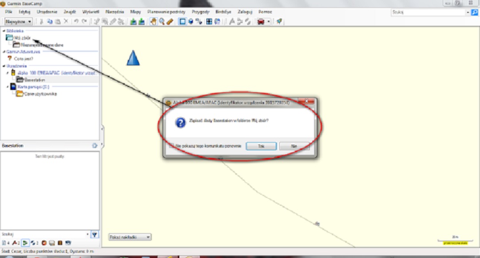Select the 'Co to jest?' item
The width and height of the screenshot is (480, 258).
[x=23, y=59]
